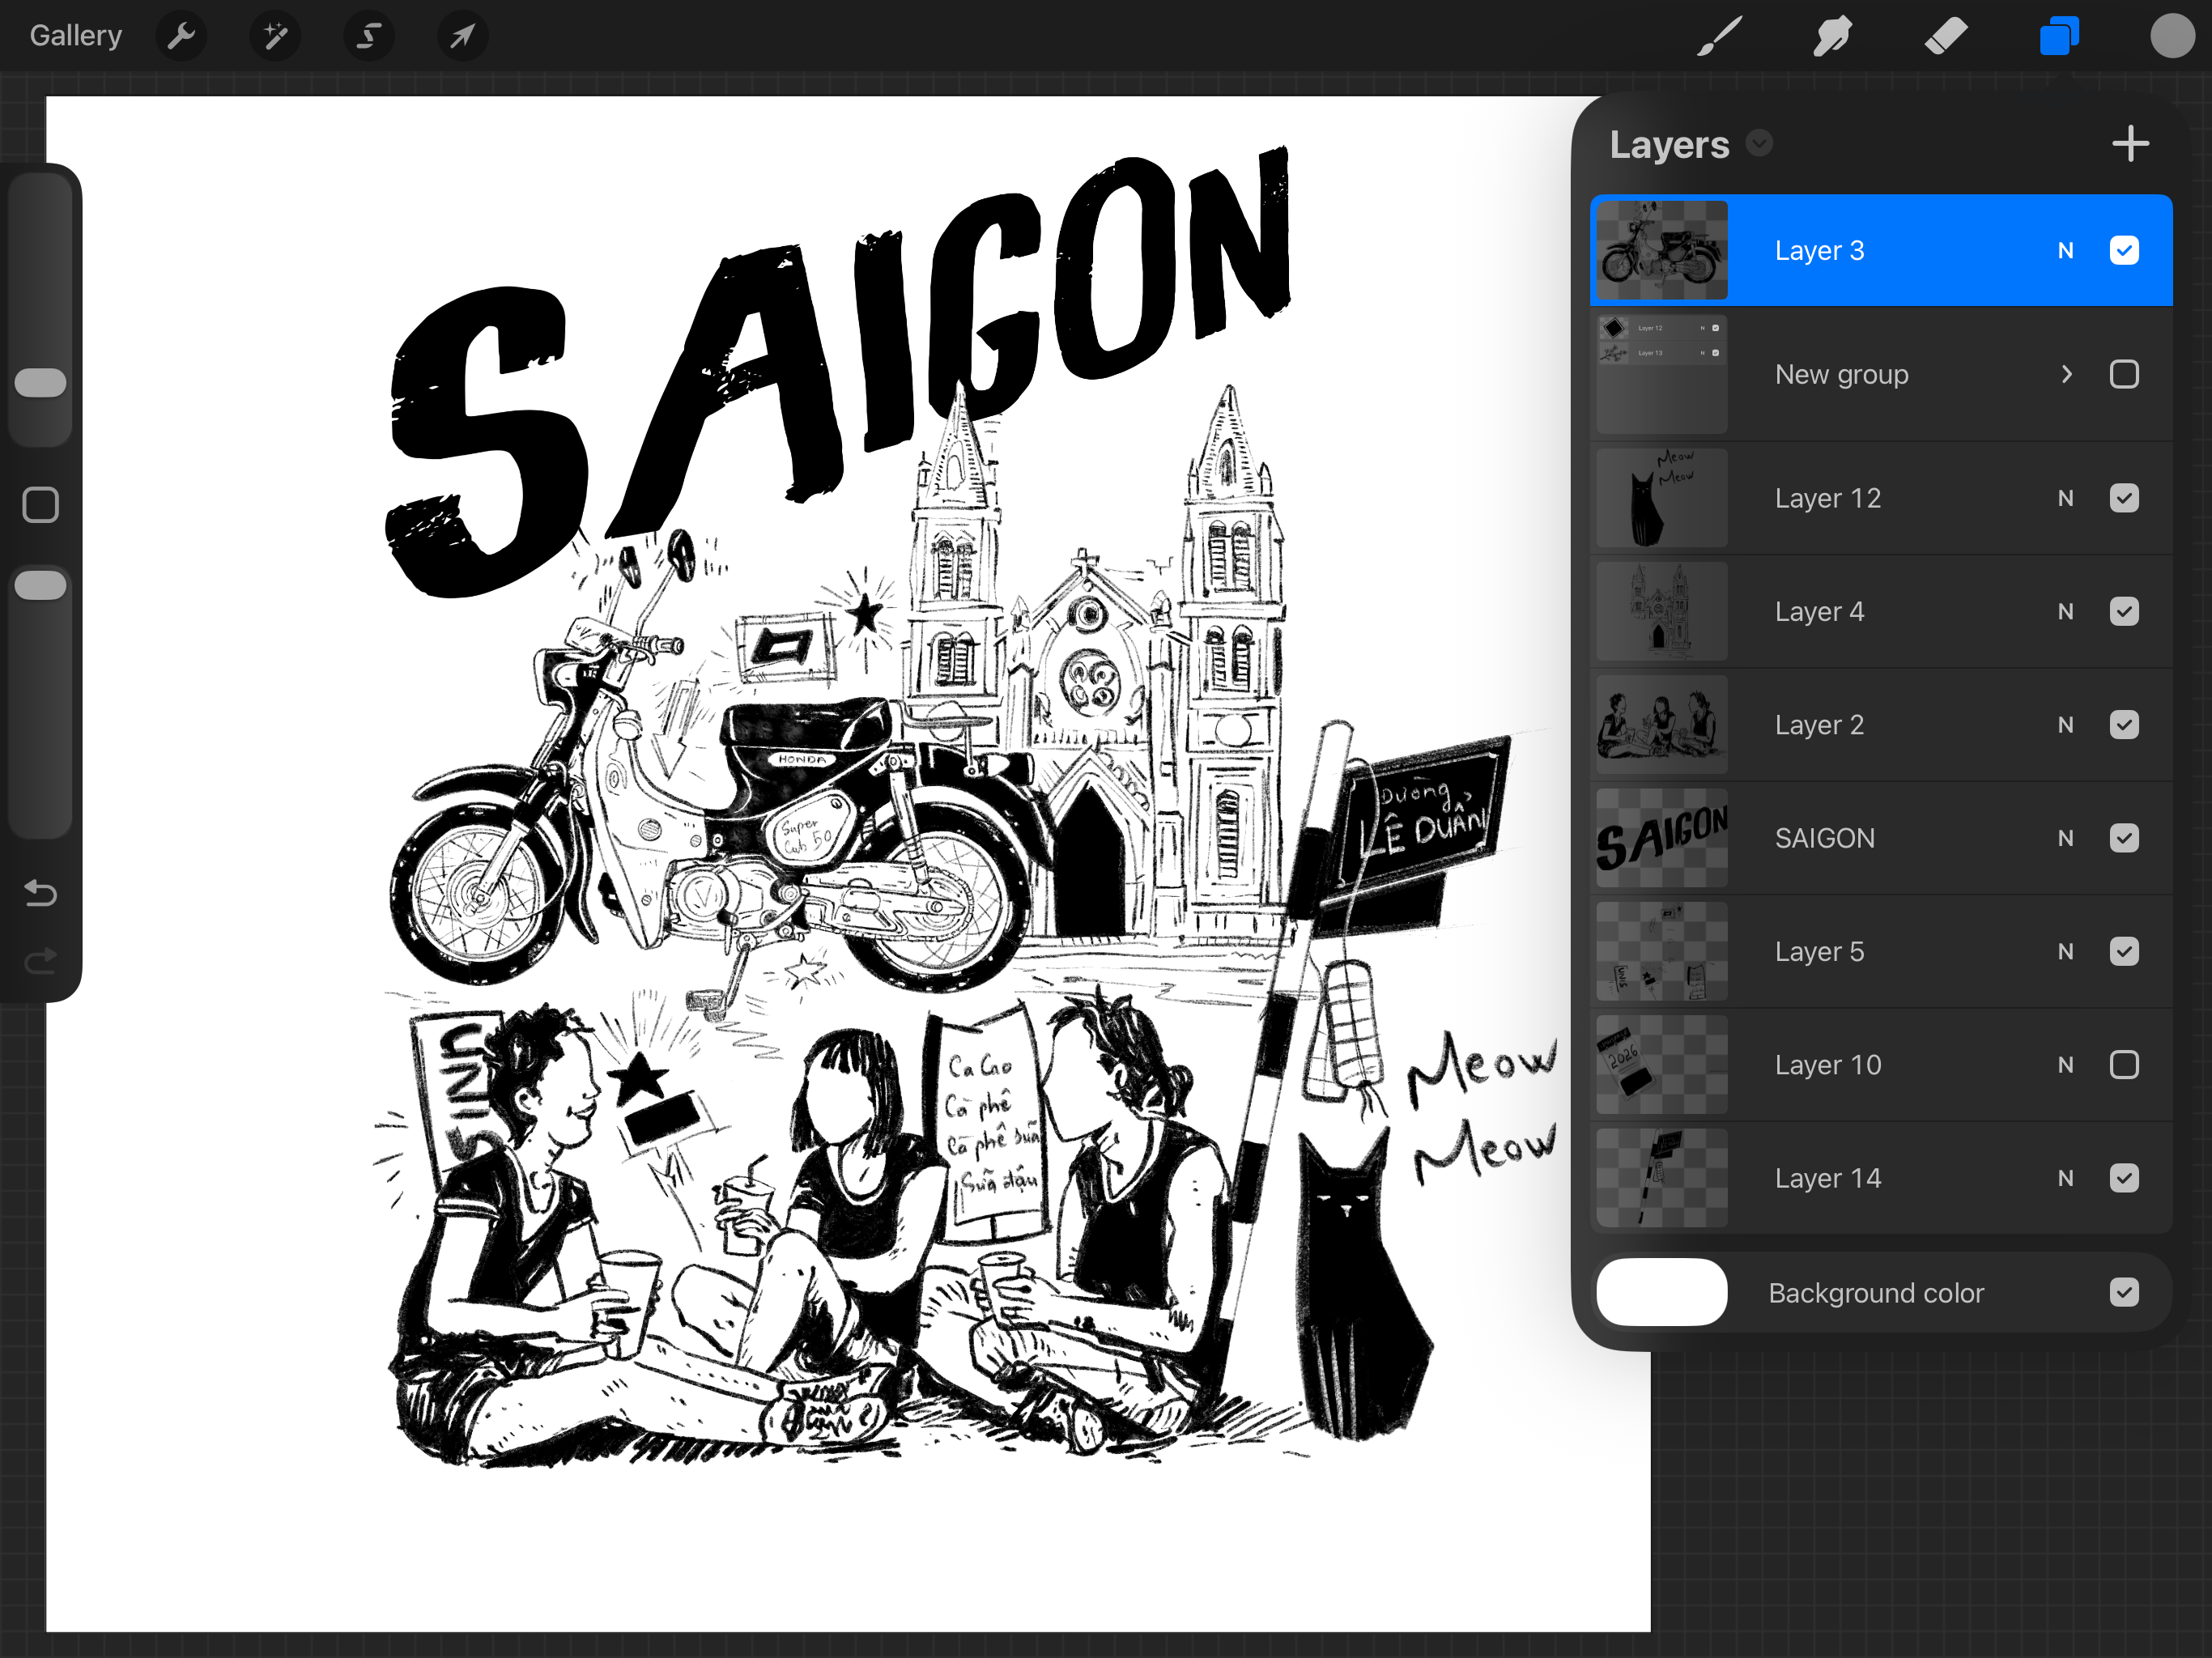Hide Layer 3 visibility checkbox
Image resolution: width=2212 pixels, height=1658 pixels.
[x=2124, y=250]
